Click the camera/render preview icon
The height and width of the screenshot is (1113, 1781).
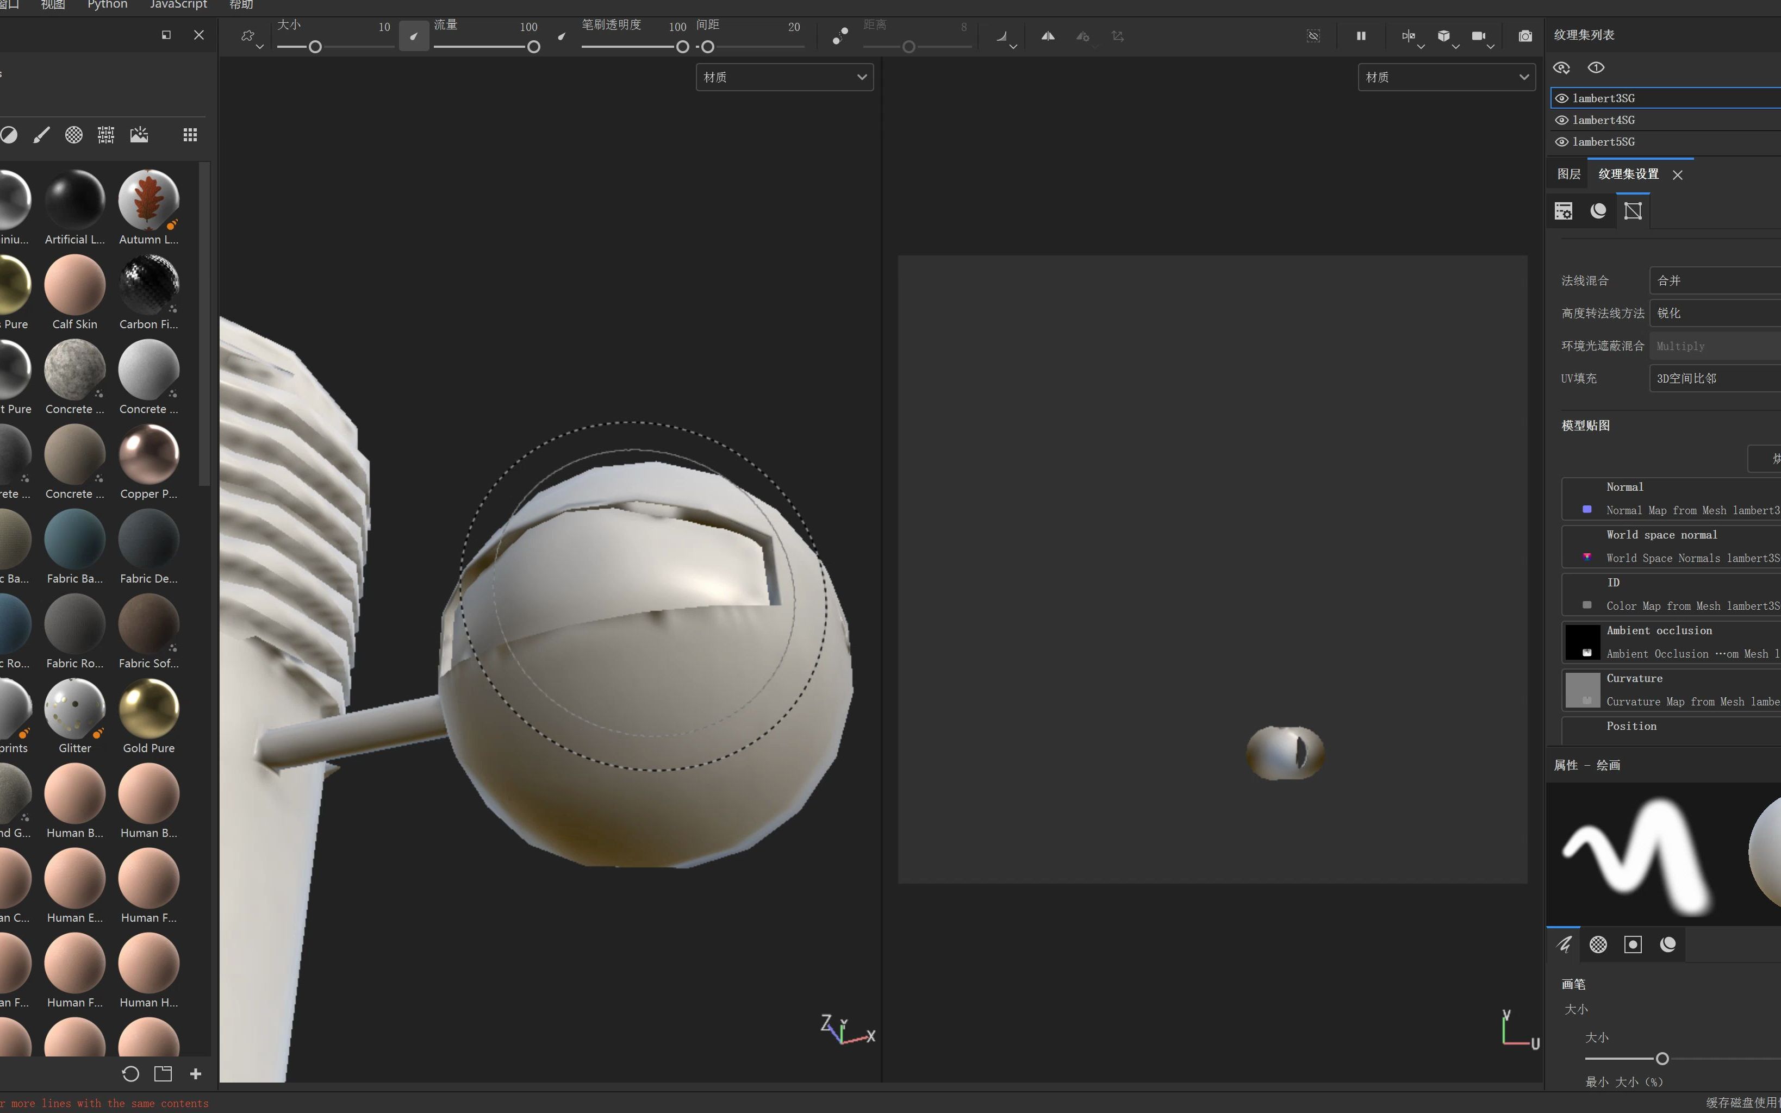1526,35
